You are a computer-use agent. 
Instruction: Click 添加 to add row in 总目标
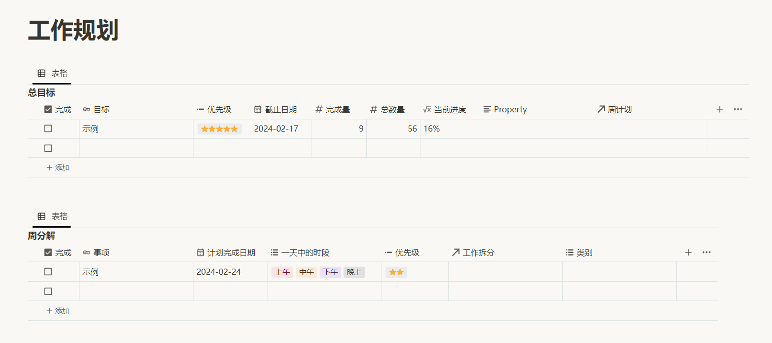58,167
